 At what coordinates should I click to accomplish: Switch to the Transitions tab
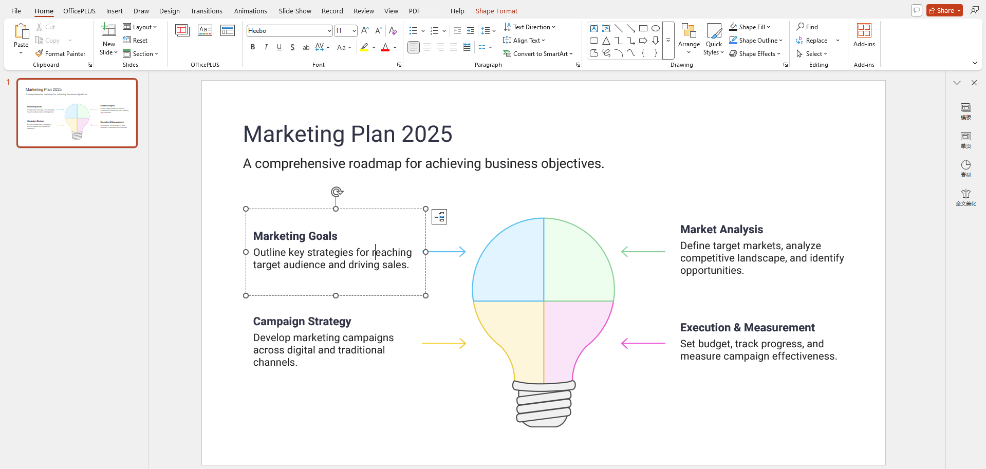[207, 11]
